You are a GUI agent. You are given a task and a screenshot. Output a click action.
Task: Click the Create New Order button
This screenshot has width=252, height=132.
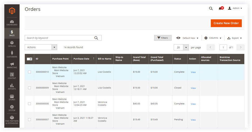[226, 23]
